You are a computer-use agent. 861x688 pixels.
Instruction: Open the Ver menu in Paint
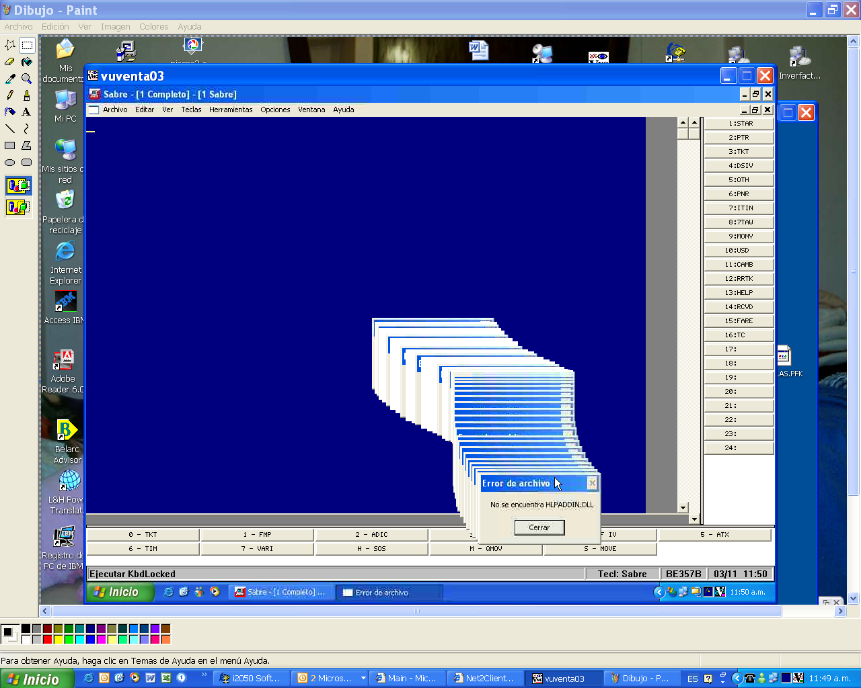pos(85,27)
